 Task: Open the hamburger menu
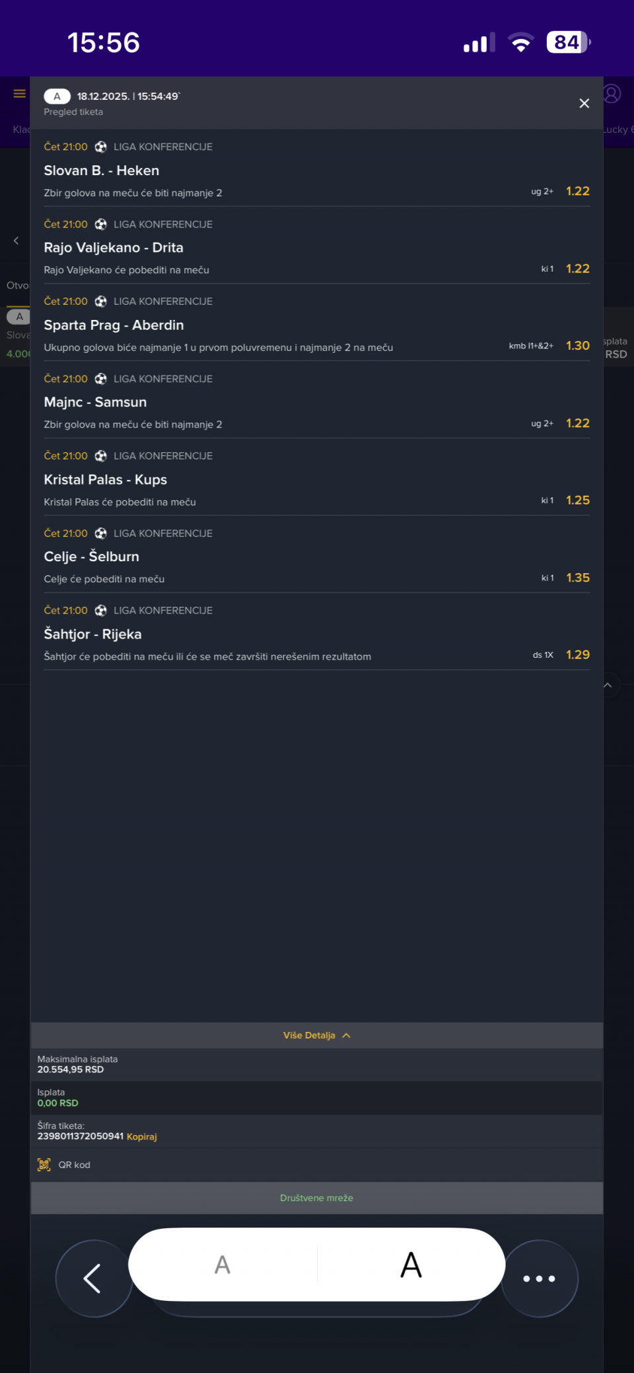[x=20, y=94]
